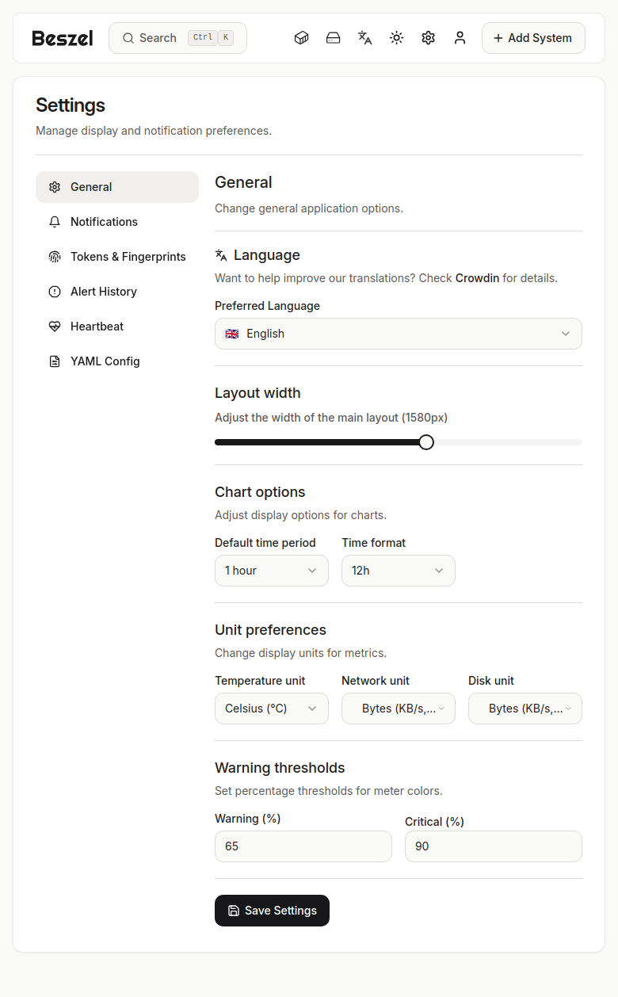Open the Default time period dropdown

pyautogui.click(x=272, y=571)
